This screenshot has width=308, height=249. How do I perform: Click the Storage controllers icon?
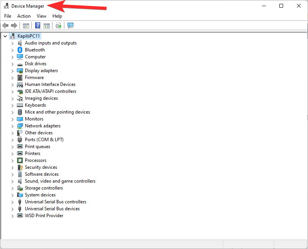20,188
